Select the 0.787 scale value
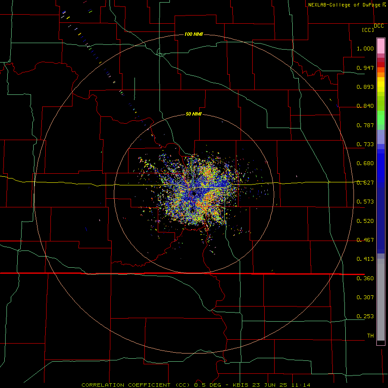This screenshot has width=388, height=388. point(365,125)
